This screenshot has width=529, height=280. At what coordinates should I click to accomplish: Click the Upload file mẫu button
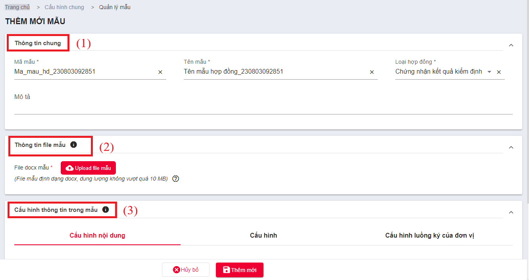[x=88, y=168]
